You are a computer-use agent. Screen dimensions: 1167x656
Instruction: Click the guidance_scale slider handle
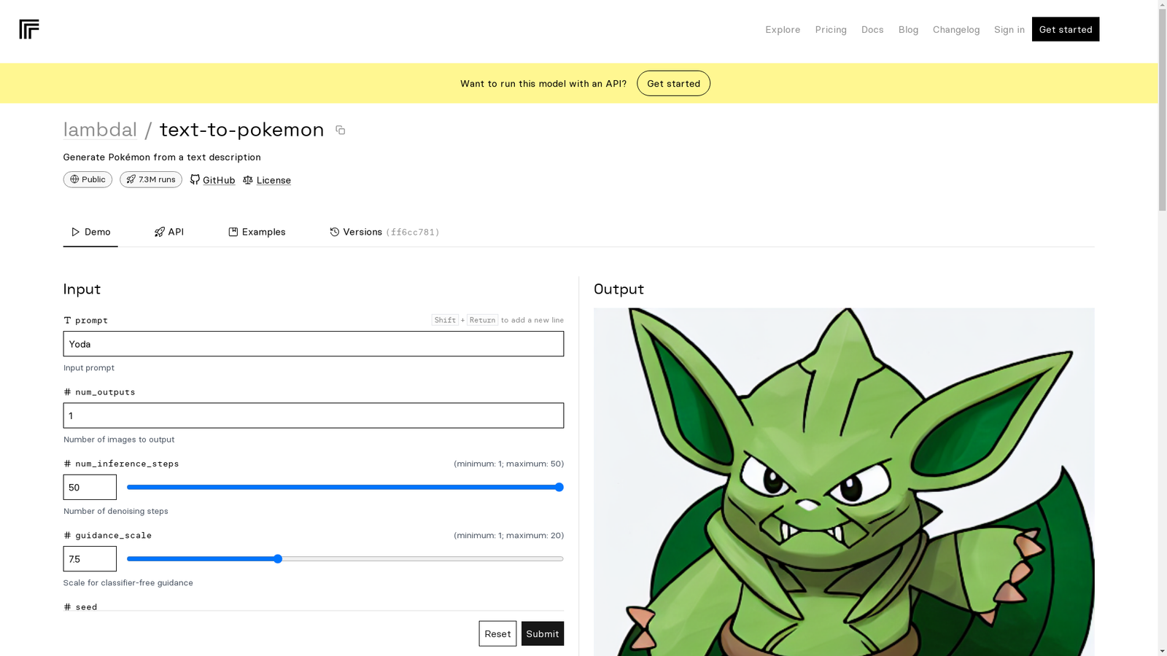[x=277, y=559]
